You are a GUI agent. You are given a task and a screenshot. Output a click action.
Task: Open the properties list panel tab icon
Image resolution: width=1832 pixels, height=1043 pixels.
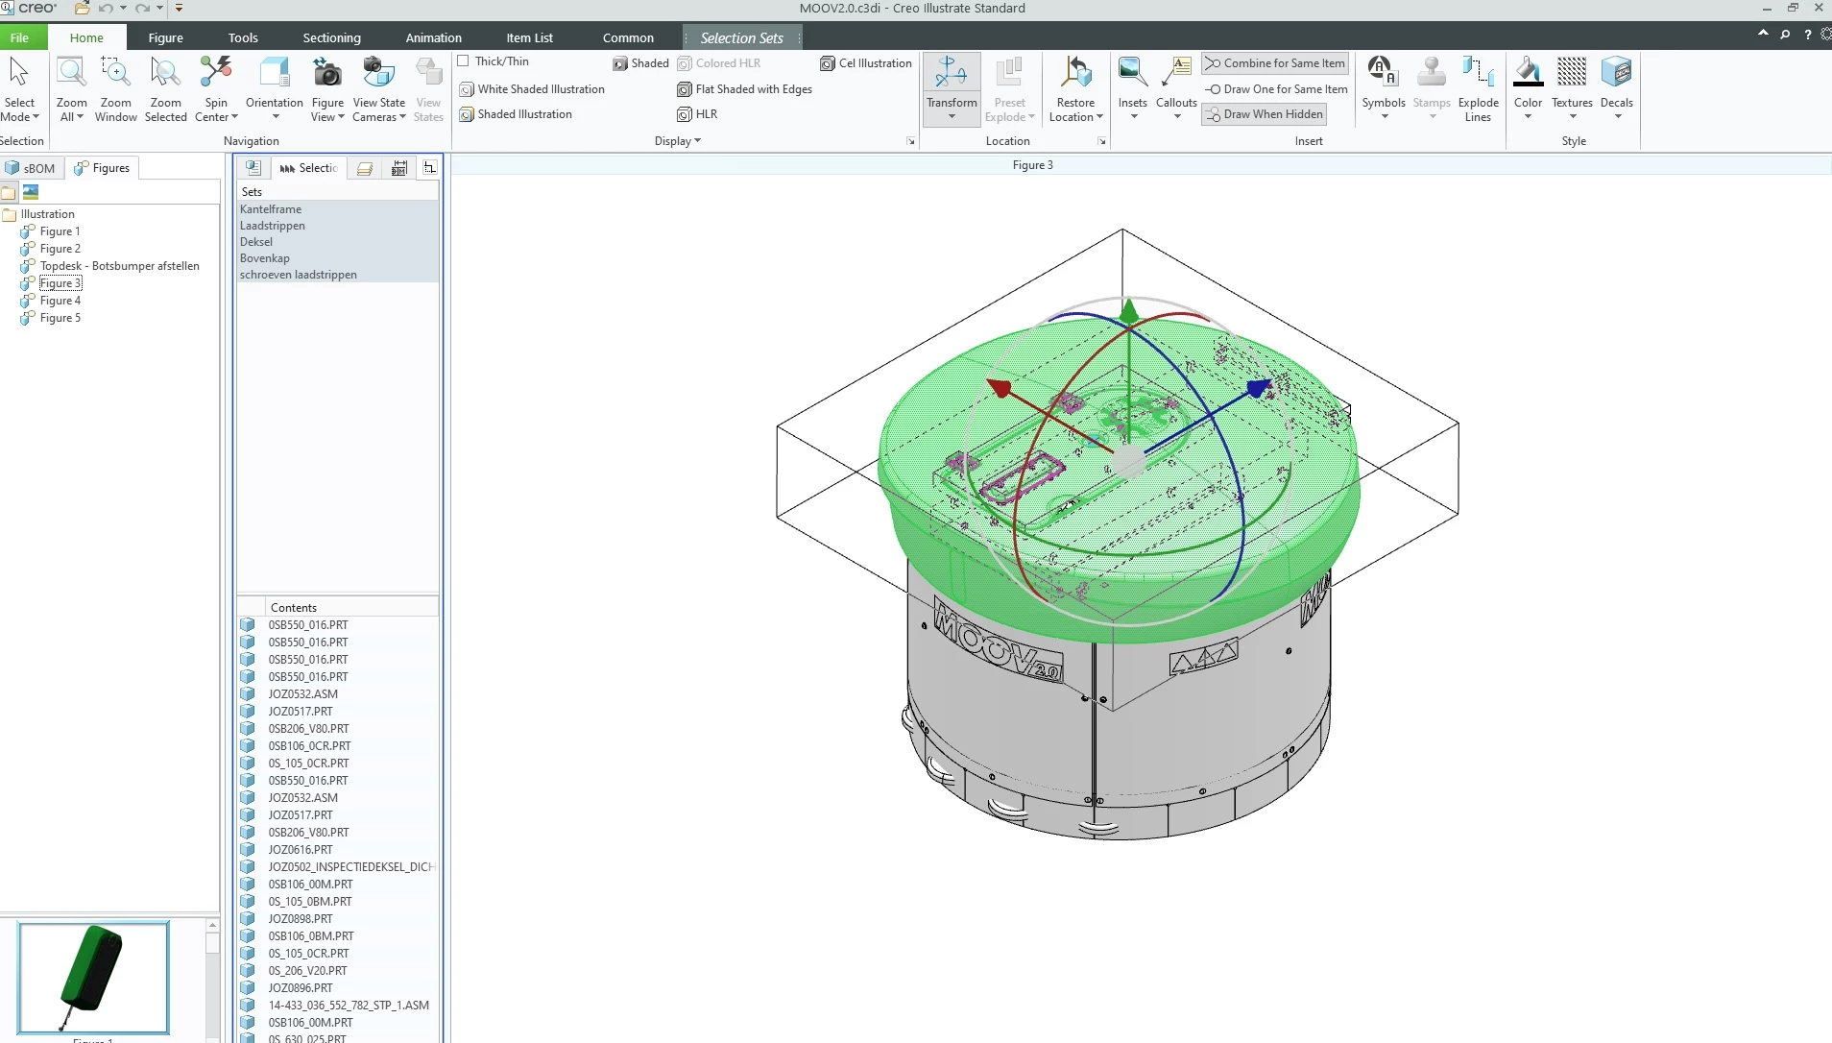pos(253,168)
